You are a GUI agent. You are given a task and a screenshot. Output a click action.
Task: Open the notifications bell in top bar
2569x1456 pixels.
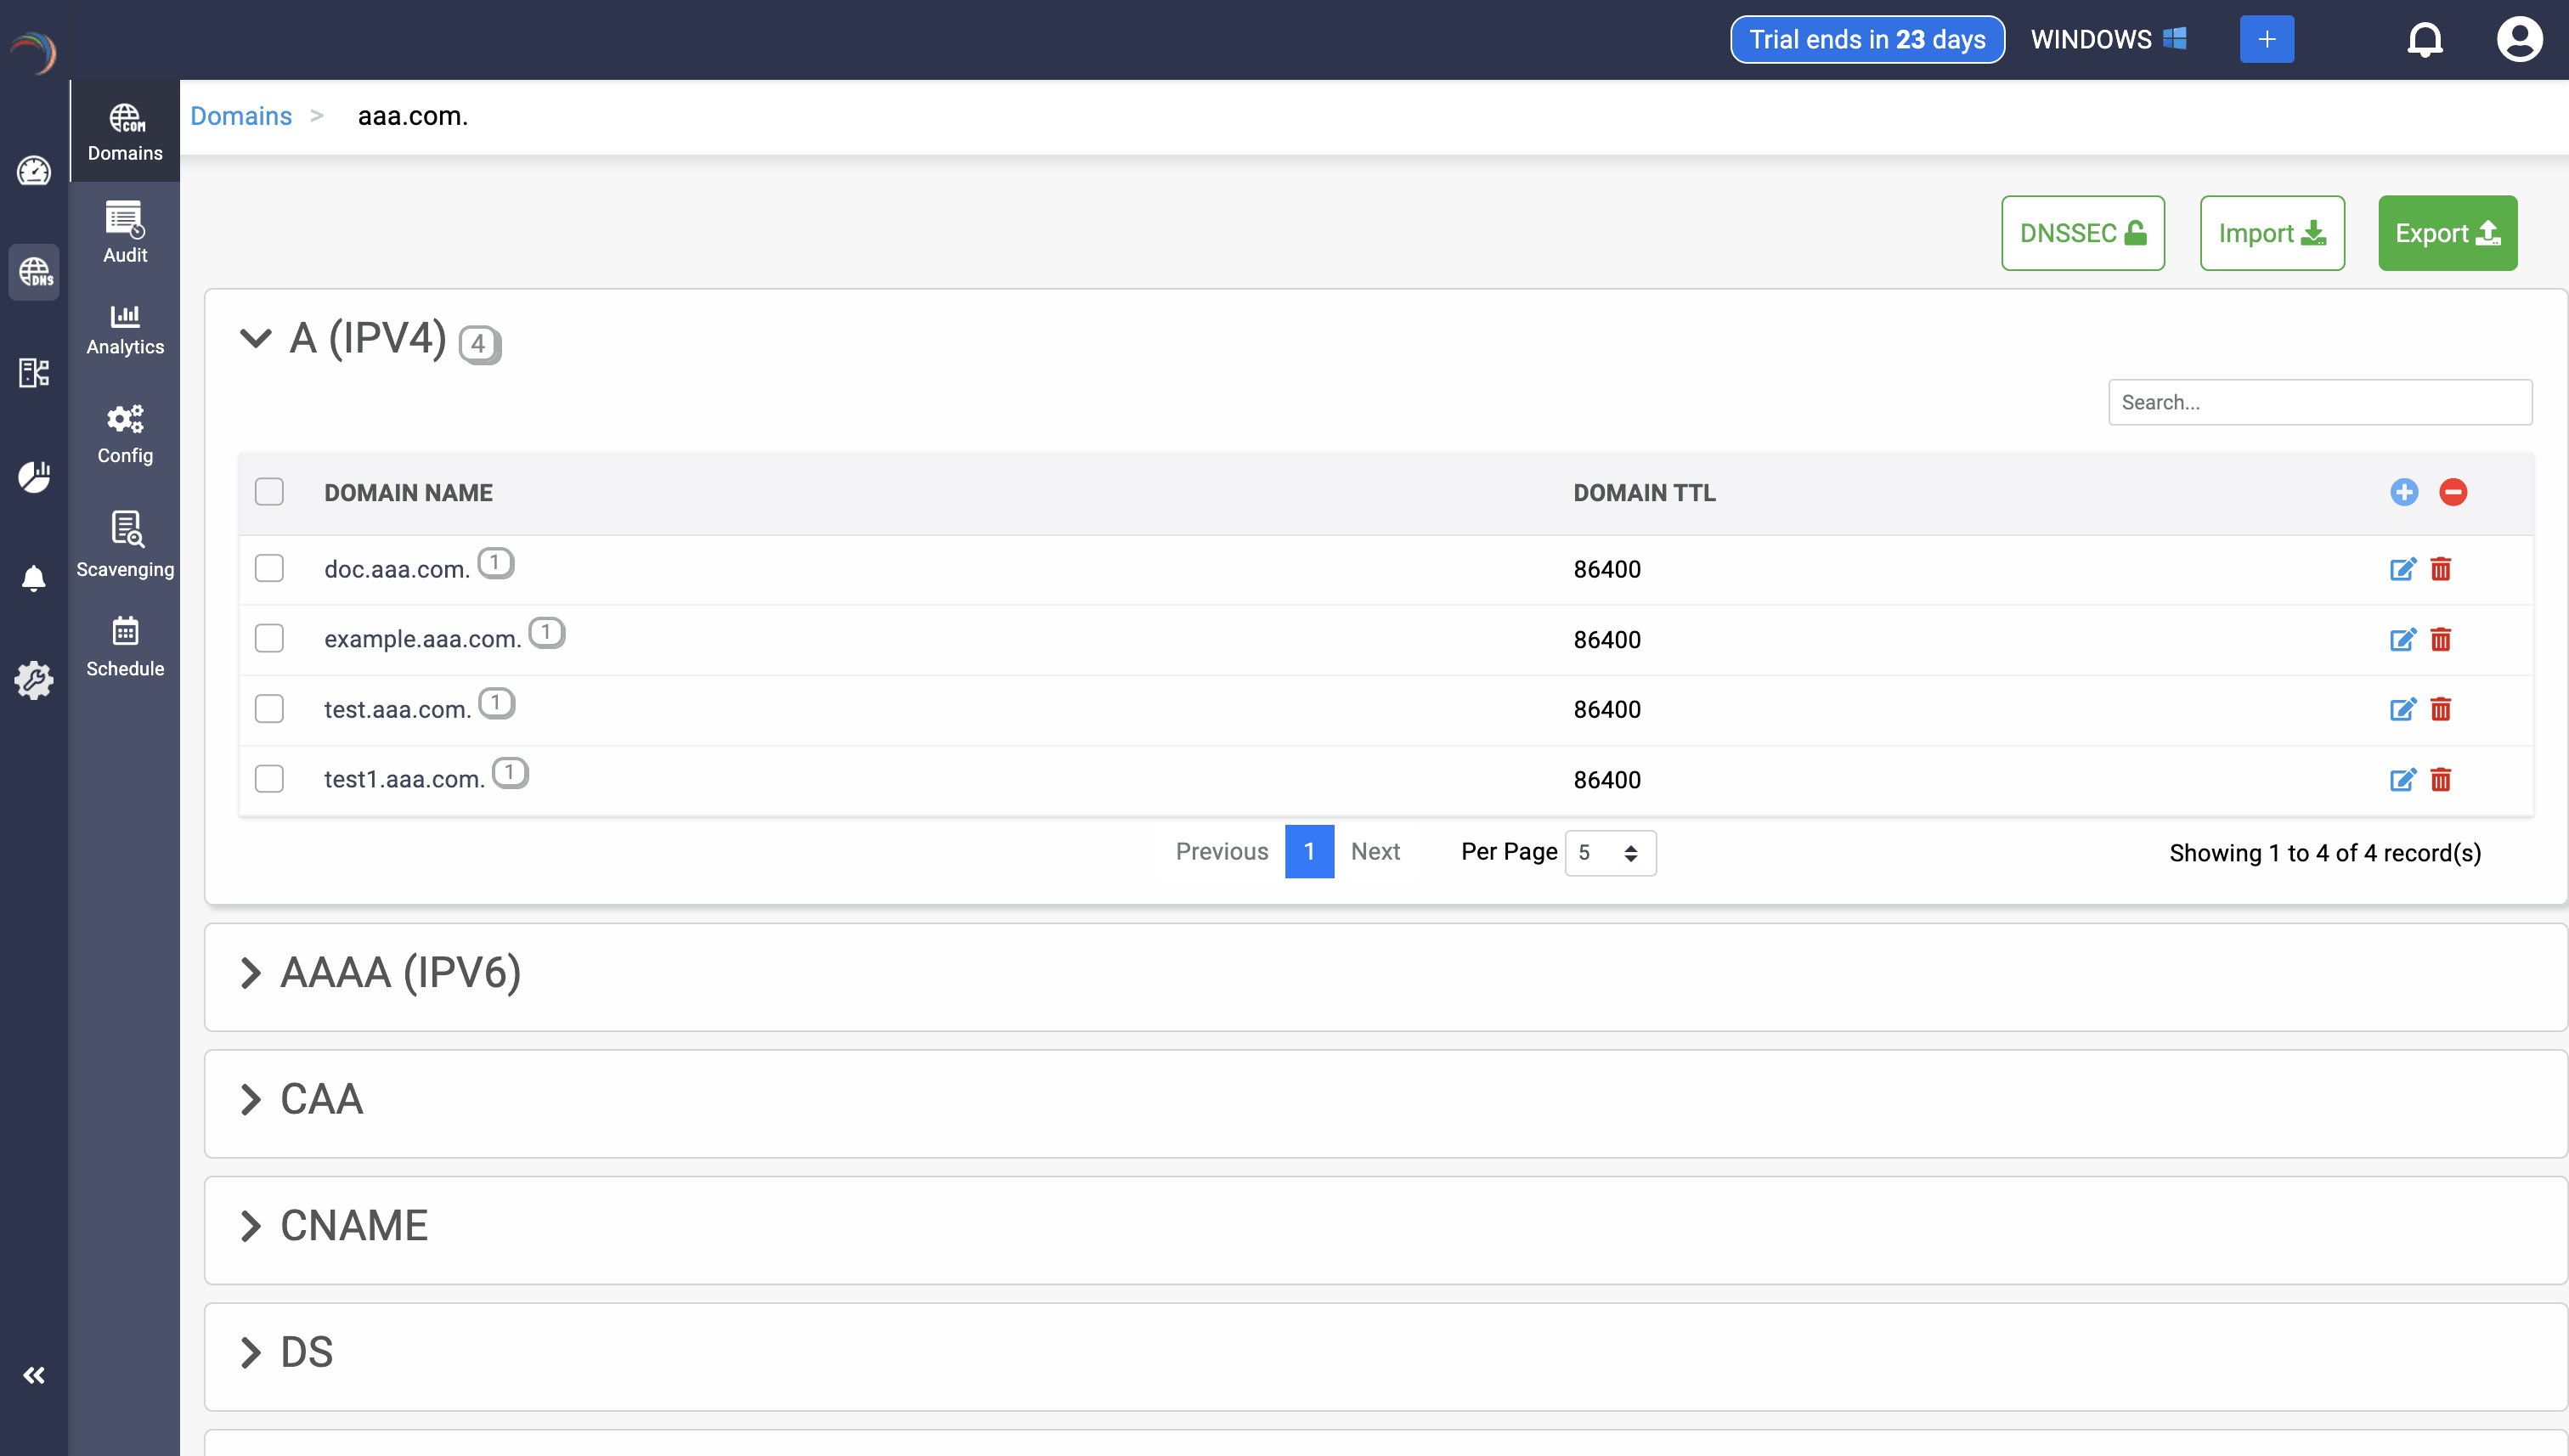click(x=2424, y=40)
